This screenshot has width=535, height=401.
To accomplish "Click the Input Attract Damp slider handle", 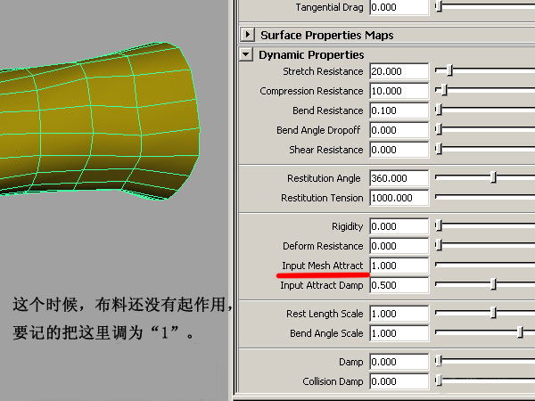I will tap(493, 284).
